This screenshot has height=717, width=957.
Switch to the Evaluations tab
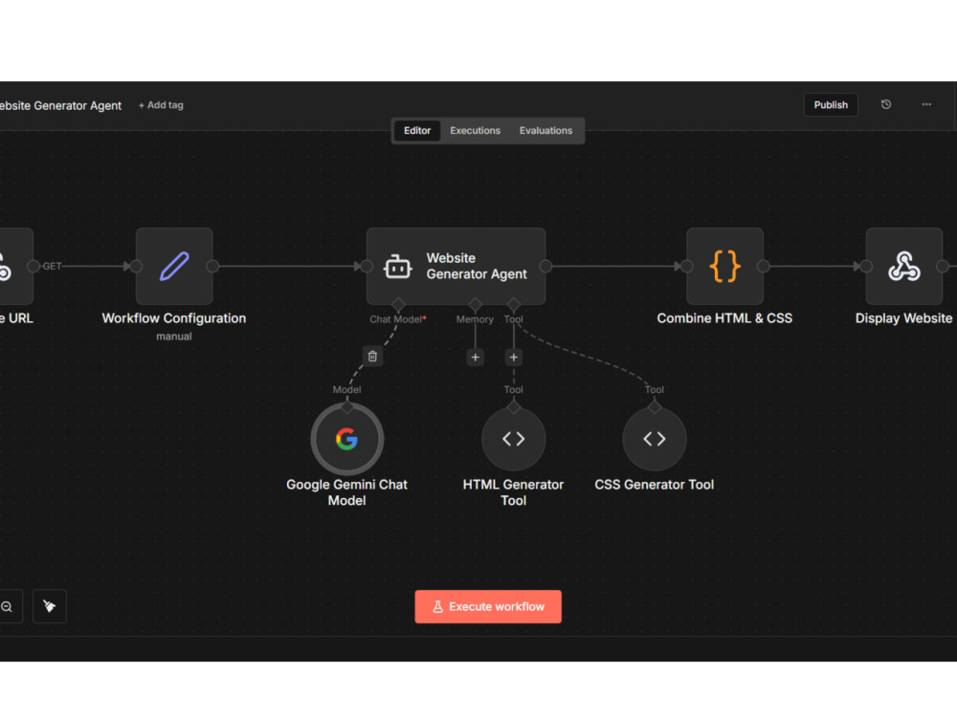tap(545, 130)
